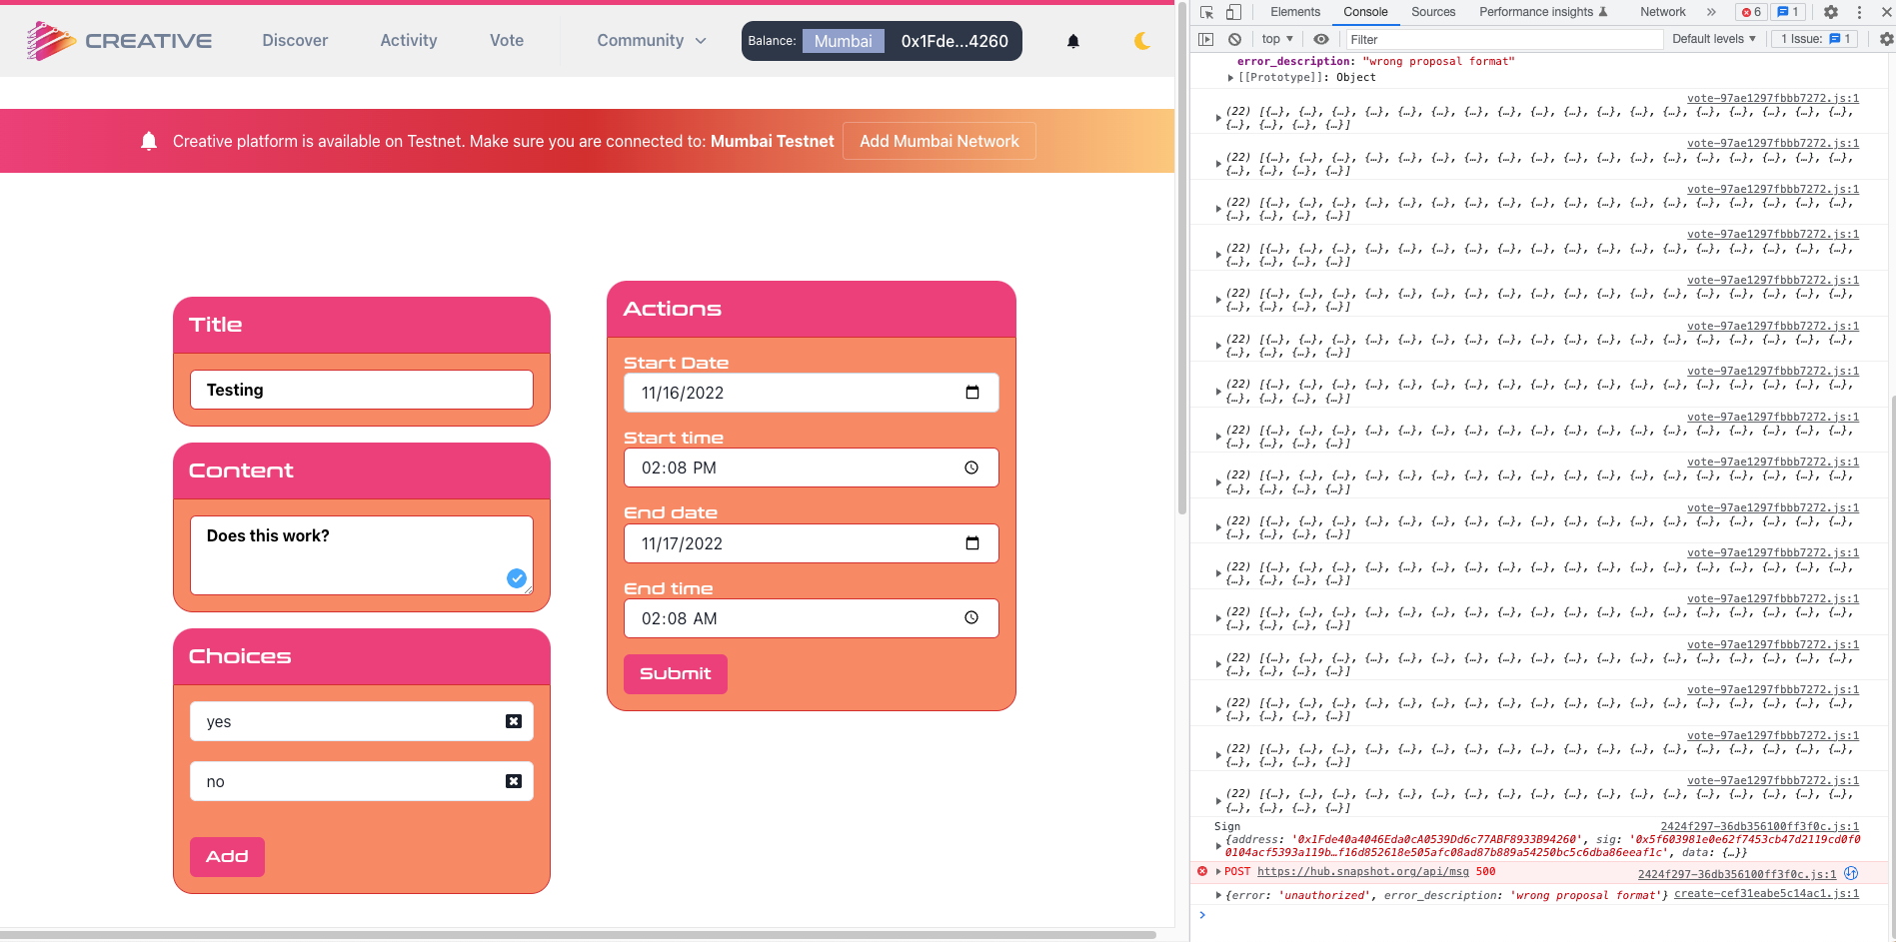1896x942 pixels.
Task: Open the Vote page
Action: tap(507, 41)
